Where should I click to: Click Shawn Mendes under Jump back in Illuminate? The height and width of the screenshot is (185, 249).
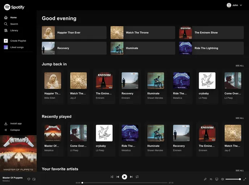click(155, 98)
